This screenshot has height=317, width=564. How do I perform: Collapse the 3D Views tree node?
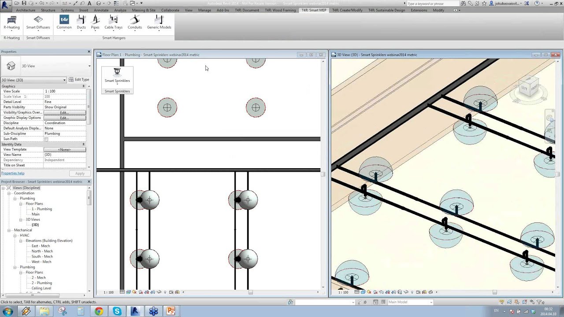point(20,220)
